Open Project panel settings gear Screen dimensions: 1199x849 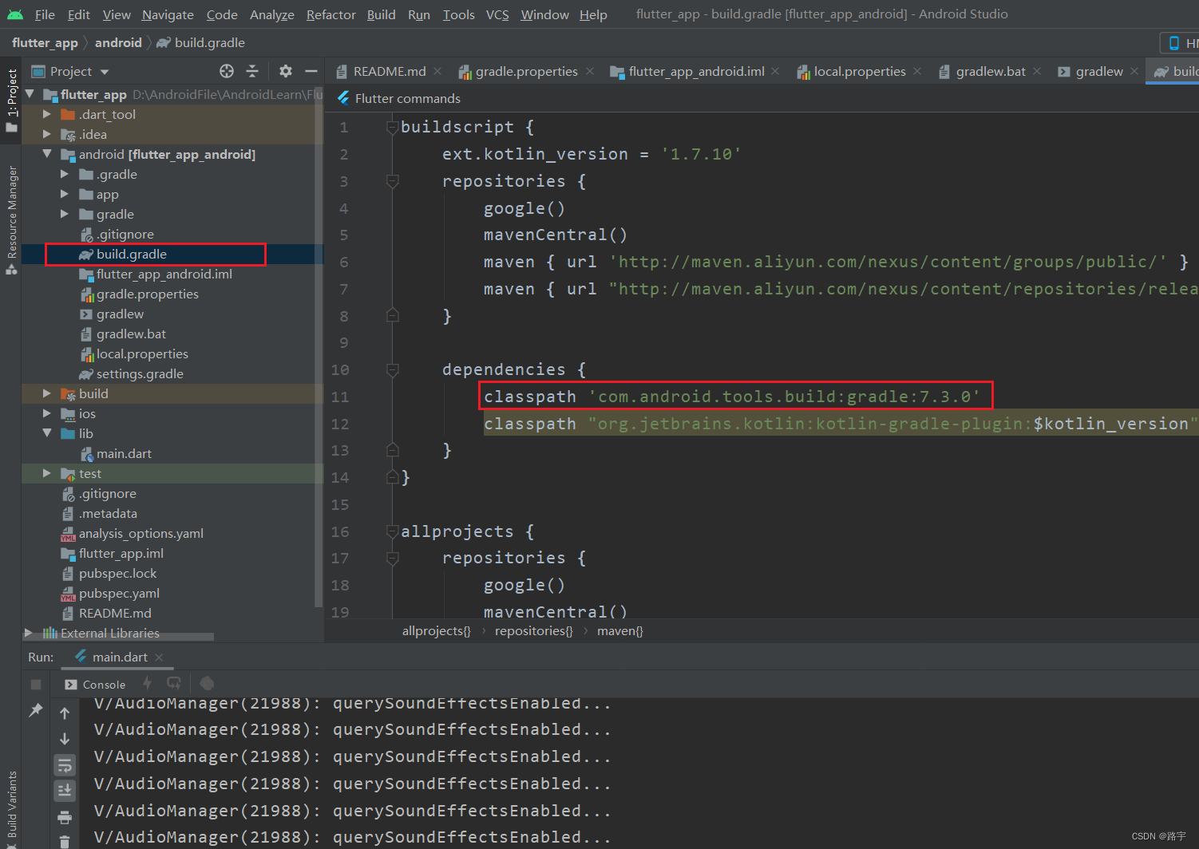(x=286, y=71)
